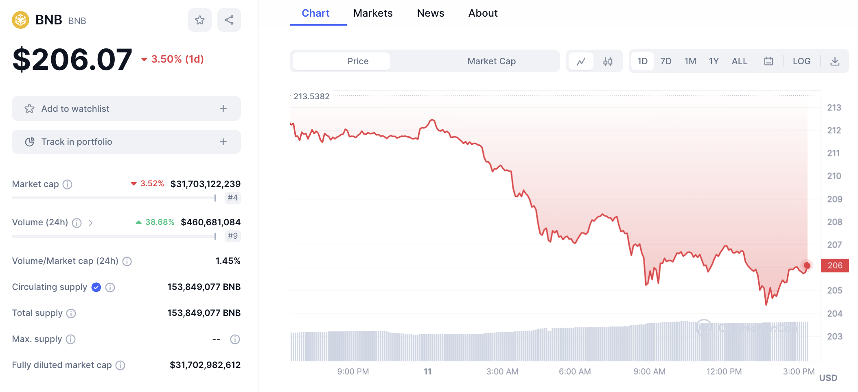Expand Volume (24h) chevron arrow
Screen dimensions: 858x392
tap(90, 223)
